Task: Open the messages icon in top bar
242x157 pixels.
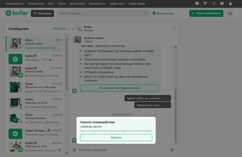Action: 197,4
